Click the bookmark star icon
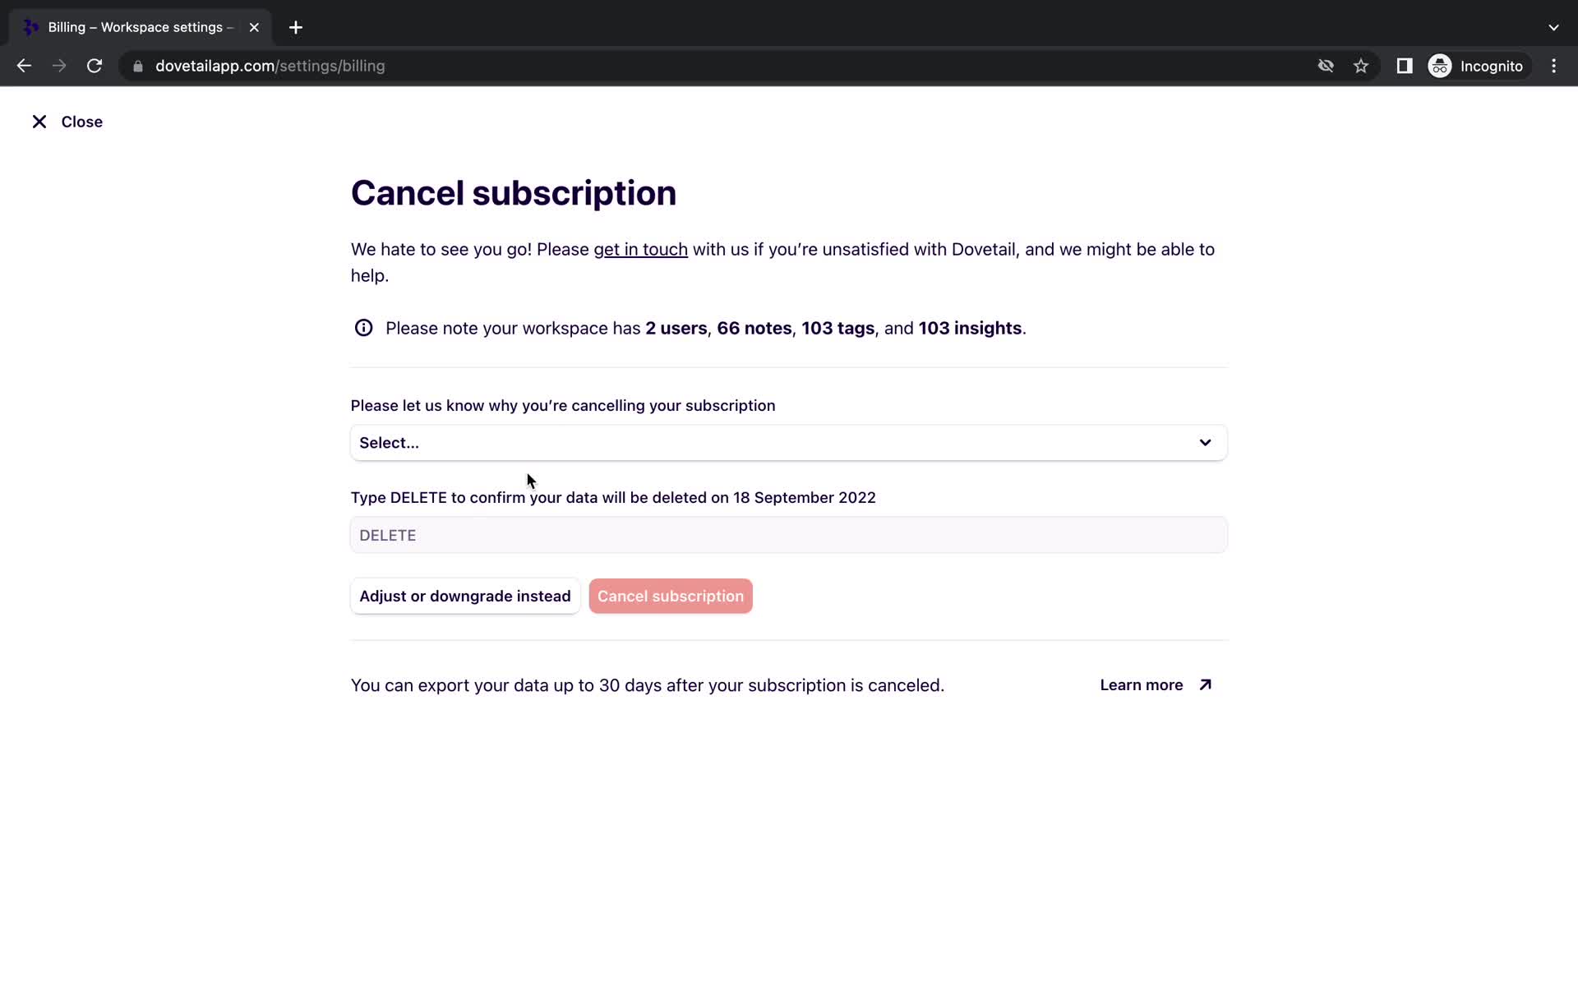1578x986 pixels. coord(1362,66)
